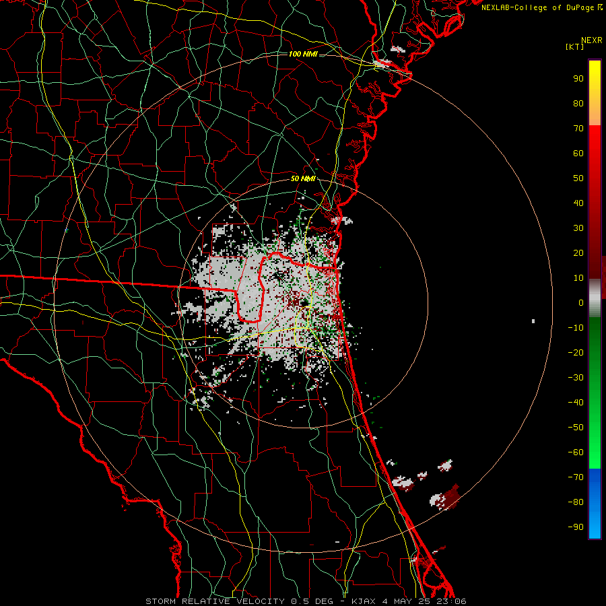The width and height of the screenshot is (606, 606).
Task: Click the -90 value on velocity scale
Action: click(576, 527)
